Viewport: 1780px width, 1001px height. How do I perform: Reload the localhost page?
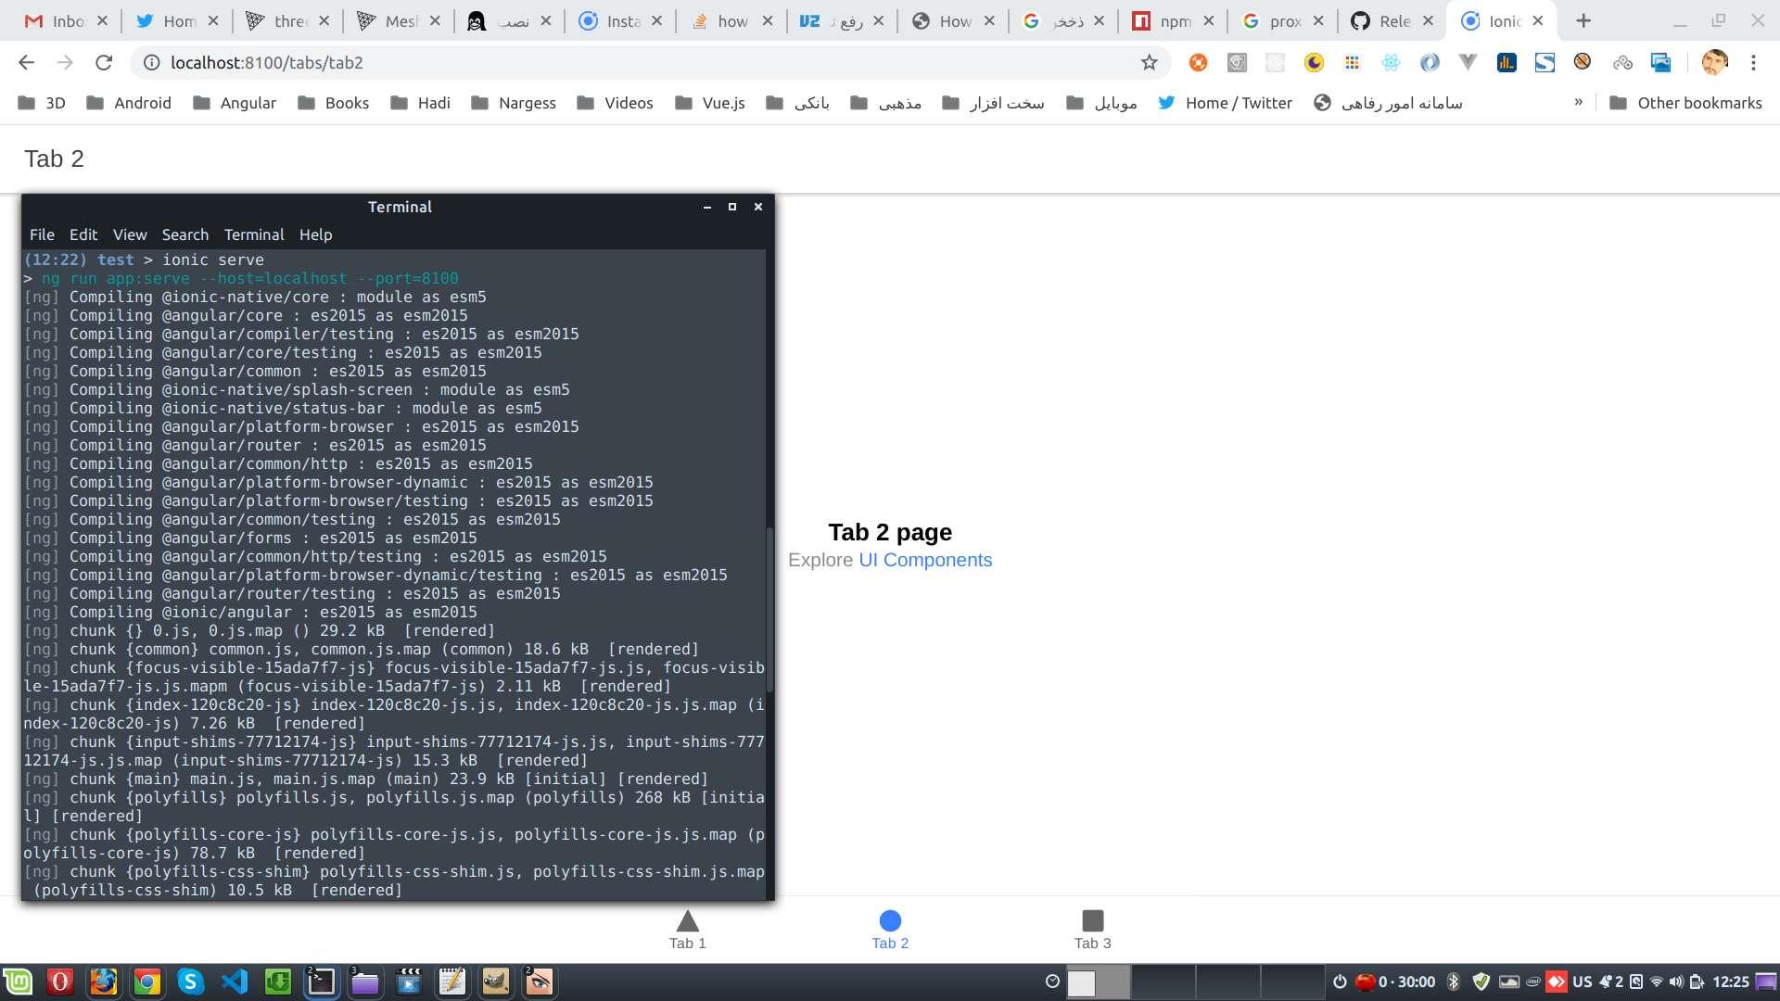click(104, 62)
